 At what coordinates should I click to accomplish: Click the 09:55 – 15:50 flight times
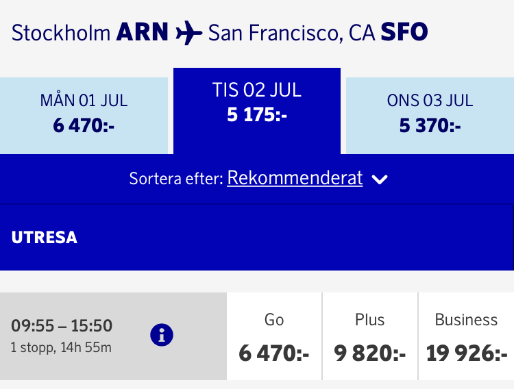click(62, 326)
